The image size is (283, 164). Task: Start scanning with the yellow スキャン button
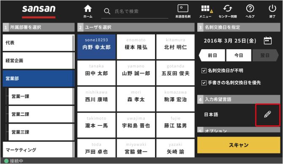(x=239, y=145)
